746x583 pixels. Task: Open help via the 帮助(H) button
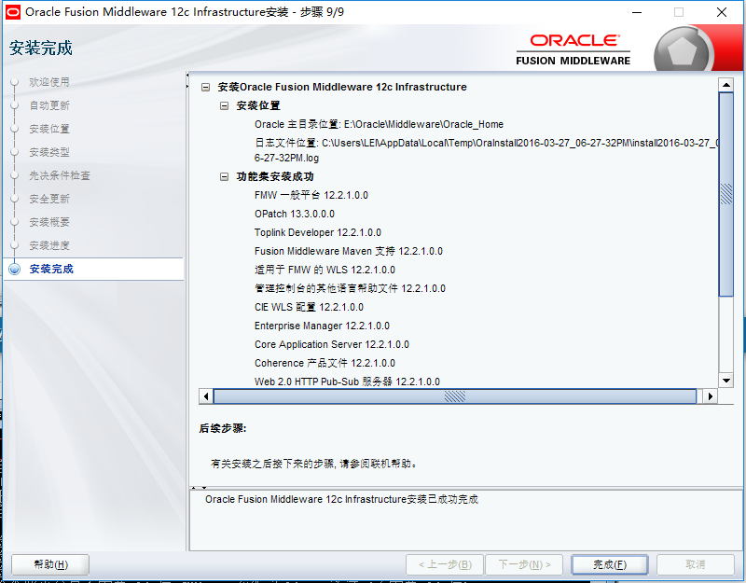(51, 564)
